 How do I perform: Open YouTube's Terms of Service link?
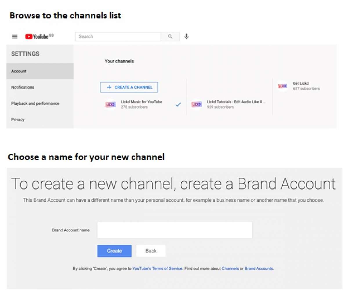click(x=157, y=268)
